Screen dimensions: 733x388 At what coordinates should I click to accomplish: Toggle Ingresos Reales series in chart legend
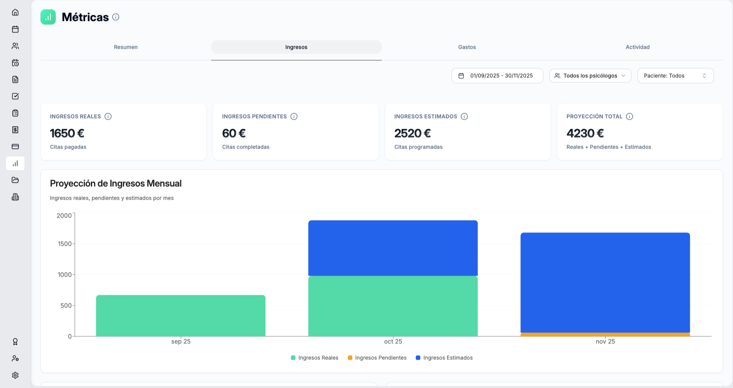click(315, 358)
